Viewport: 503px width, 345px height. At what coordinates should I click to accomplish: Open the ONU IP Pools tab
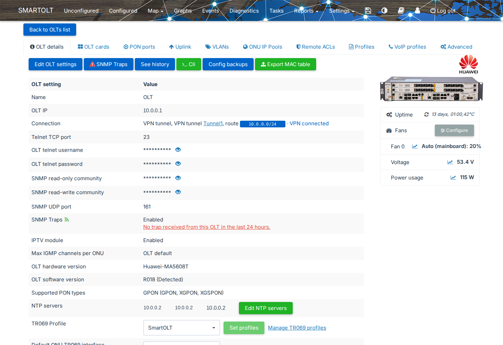point(263,47)
